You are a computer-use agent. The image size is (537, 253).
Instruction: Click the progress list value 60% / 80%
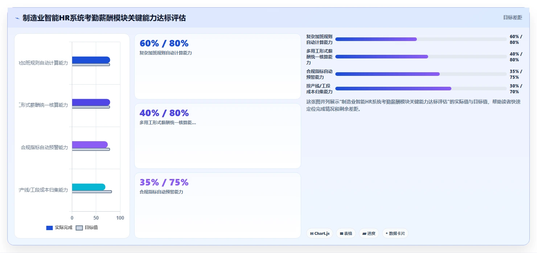pyautogui.click(x=516, y=40)
